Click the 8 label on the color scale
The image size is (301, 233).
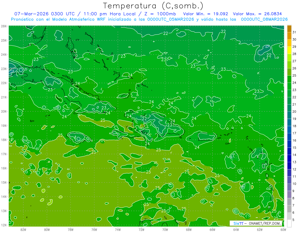point(293,198)
